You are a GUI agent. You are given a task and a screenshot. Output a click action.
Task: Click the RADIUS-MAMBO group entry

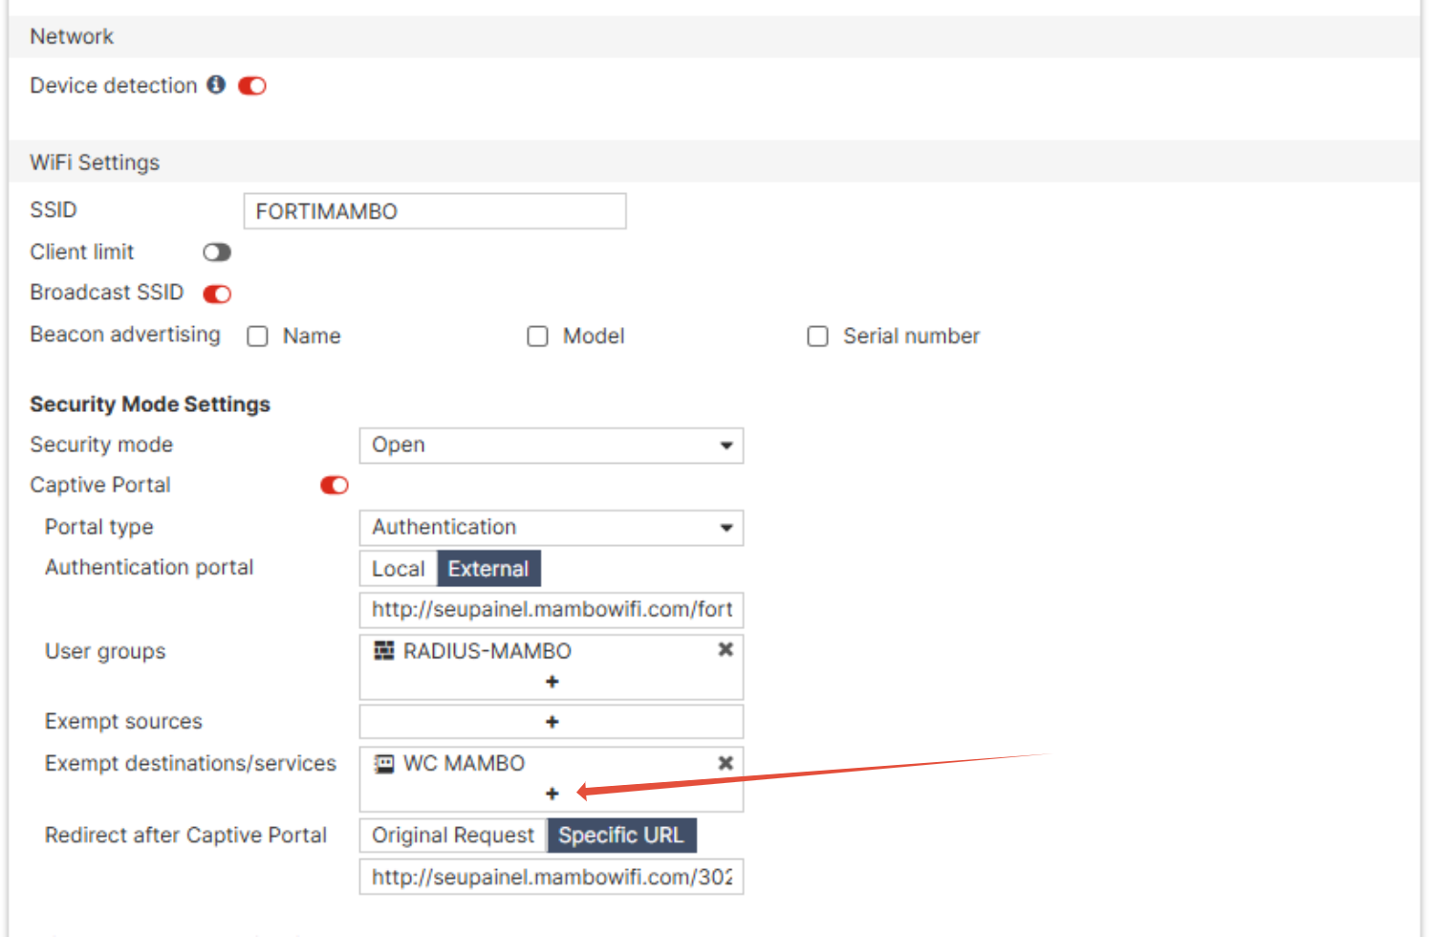point(487,651)
